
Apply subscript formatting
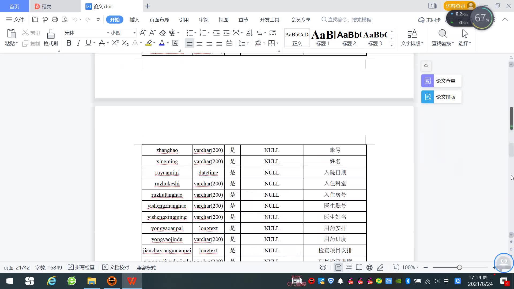(125, 43)
